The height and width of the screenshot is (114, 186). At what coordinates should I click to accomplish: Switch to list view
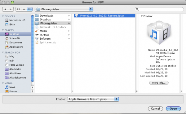[24, 9]
